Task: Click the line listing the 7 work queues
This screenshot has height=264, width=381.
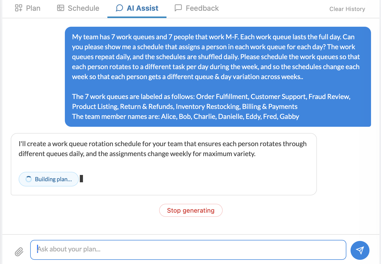Action: 211,102
